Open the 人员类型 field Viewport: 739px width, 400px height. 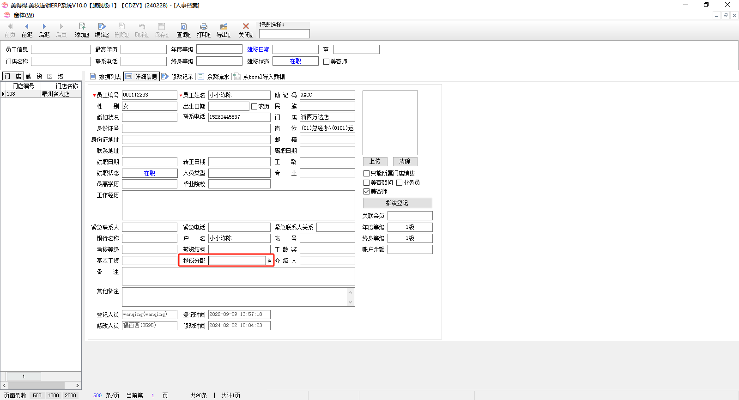(239, 173)
